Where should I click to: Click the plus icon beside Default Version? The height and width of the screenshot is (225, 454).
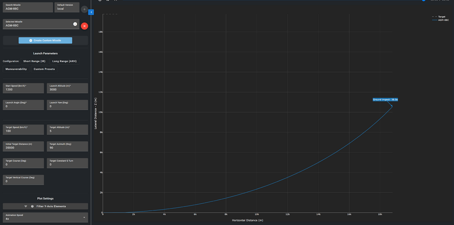click(x=84, y=9)
